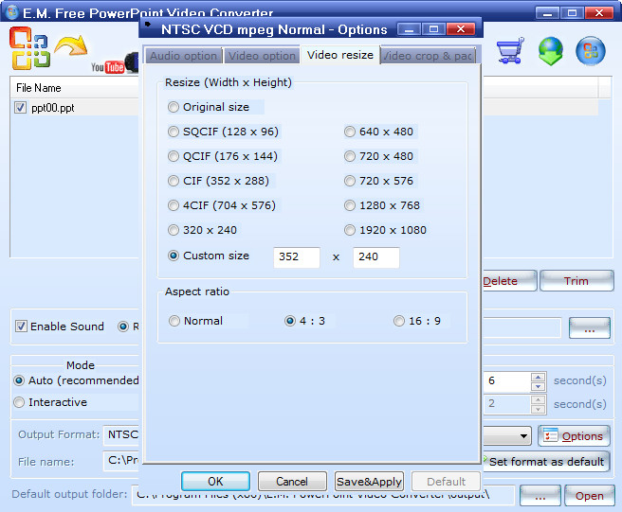This screenshot has height=512, width=622.
Task: Click the Open output folder button
Action: (x=589, y=495)
